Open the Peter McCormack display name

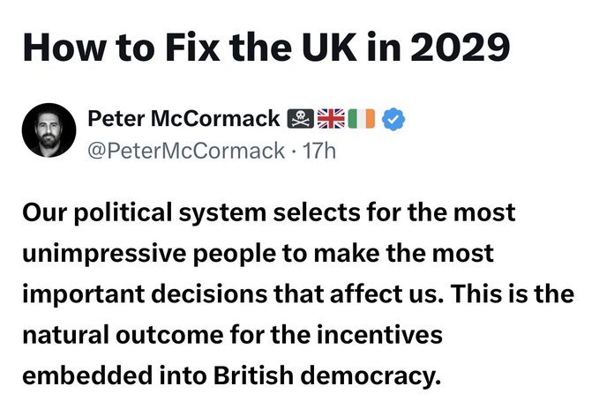[183, 118]
